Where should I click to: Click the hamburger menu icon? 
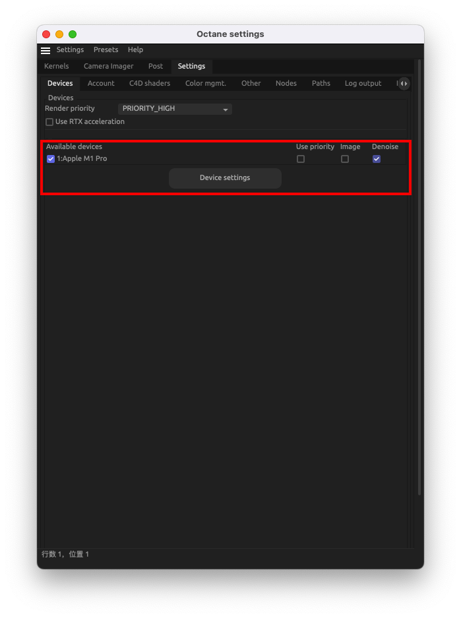[46, 50]
